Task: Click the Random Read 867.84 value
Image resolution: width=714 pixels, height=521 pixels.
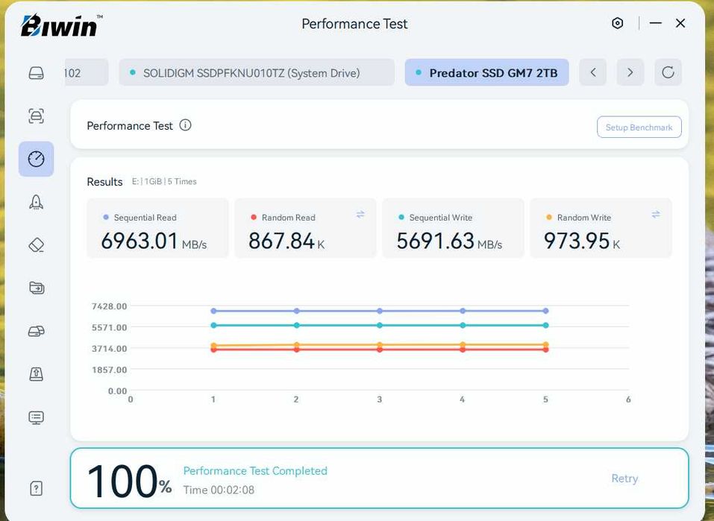Action: click(281, 241)
